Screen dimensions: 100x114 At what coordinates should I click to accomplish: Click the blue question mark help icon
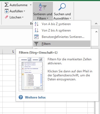[x=21, y=97]
